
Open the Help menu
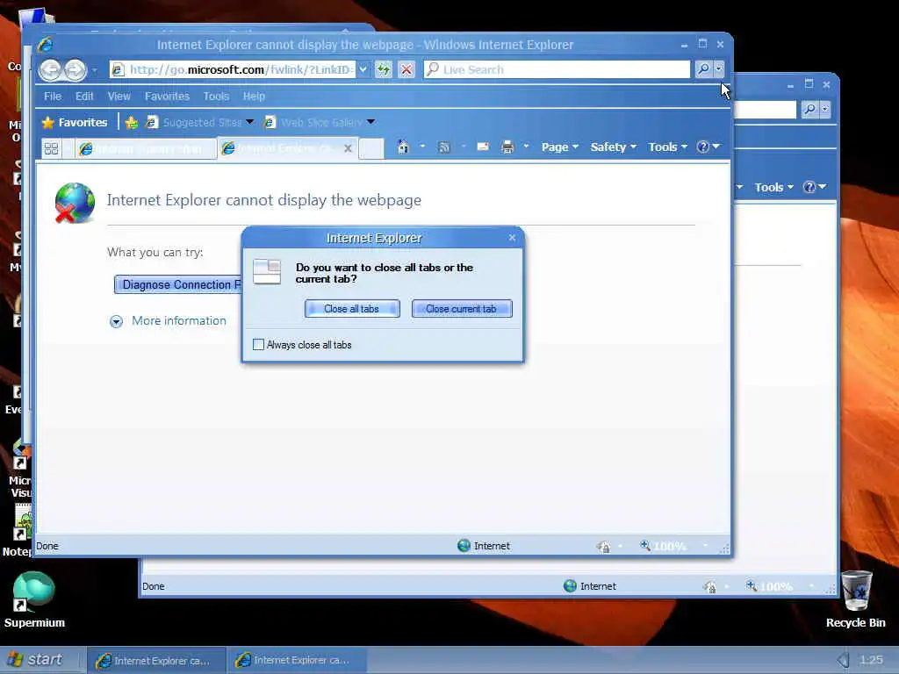pos(254,97)
